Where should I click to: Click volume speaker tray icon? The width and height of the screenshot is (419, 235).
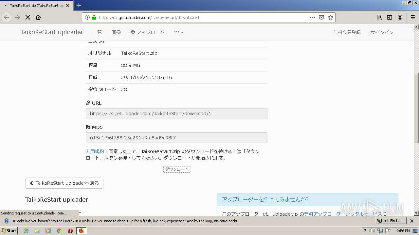(372, 231)
